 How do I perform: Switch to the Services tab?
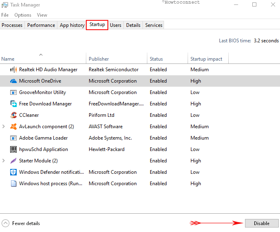point(154,25)
